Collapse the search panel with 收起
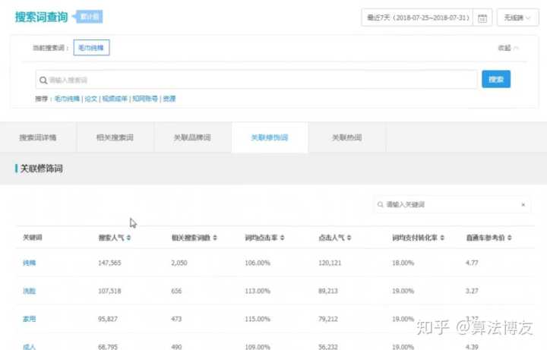547x350 pixels. [508, 48]
